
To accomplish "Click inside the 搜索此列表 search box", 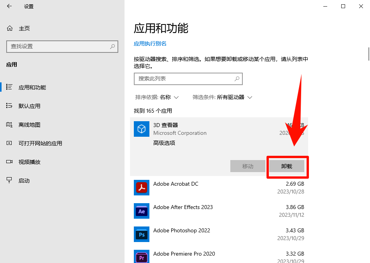I will click(x=188, y=79).
